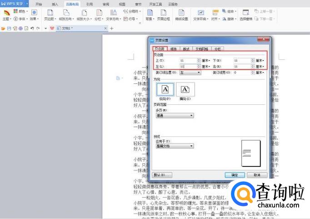Click the 确定 OK button
The image size is (310, 219).
(235, 175)
